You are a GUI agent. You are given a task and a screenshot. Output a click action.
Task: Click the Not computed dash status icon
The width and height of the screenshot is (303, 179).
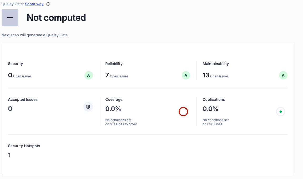pos(10,18)
